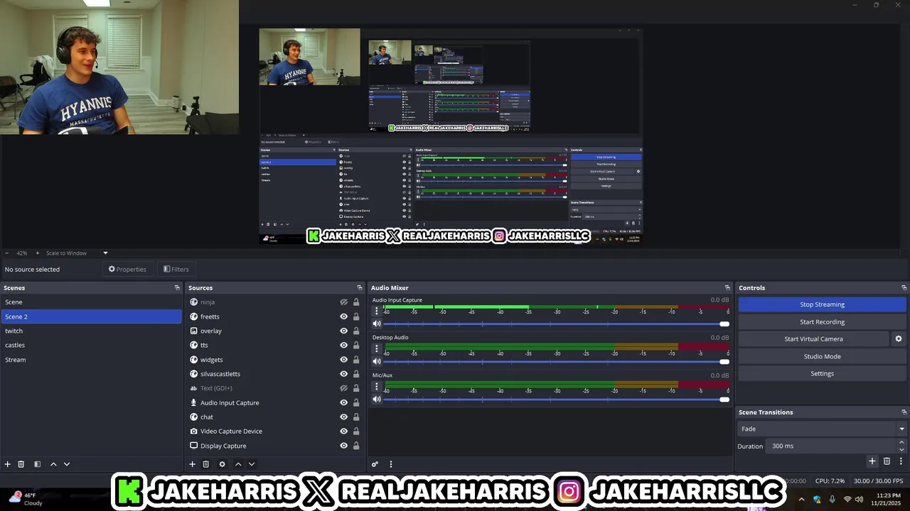Toggle lock on Video Capture Device source
This screenshot has width=910, height=511.
pyautogui.click(x=356, y=432)
